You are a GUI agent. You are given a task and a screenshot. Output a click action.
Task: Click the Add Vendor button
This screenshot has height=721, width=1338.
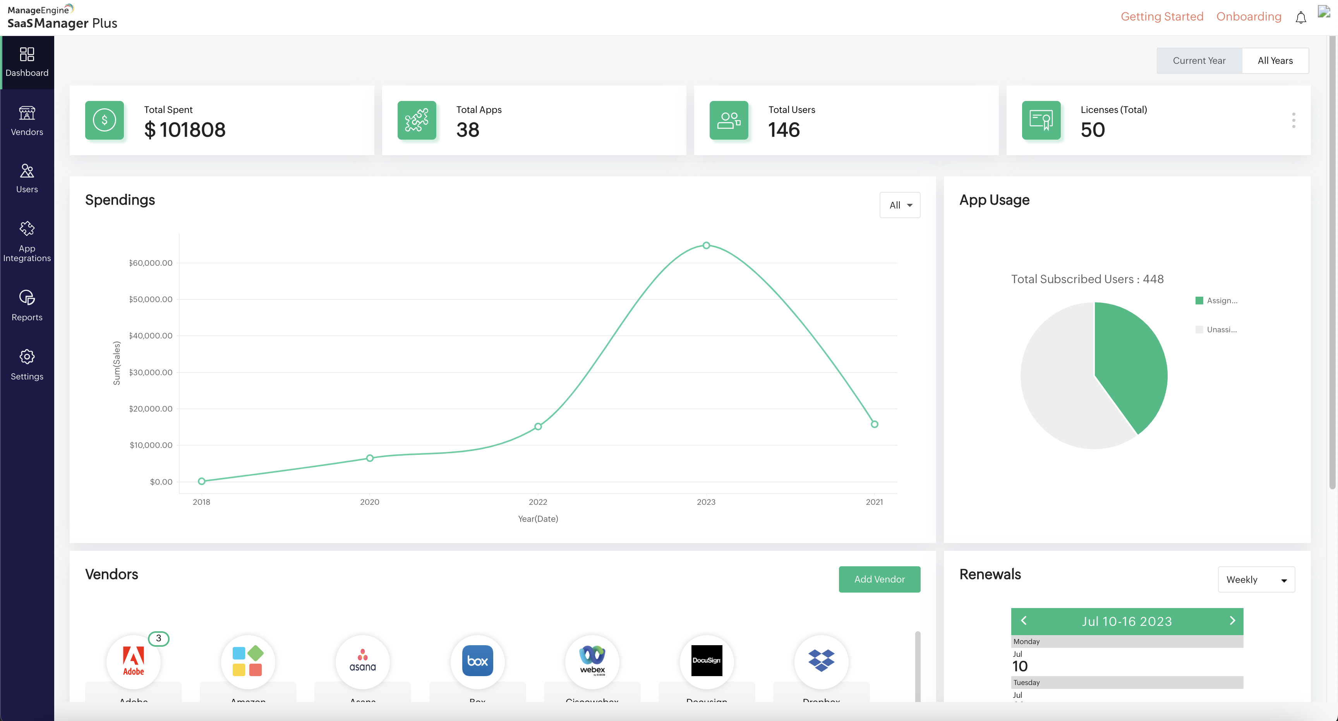[x=879, y=579]
